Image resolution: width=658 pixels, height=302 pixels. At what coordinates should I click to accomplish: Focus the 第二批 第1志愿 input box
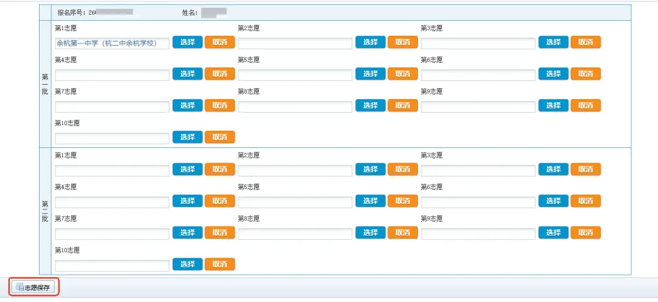tap(112, 170)
